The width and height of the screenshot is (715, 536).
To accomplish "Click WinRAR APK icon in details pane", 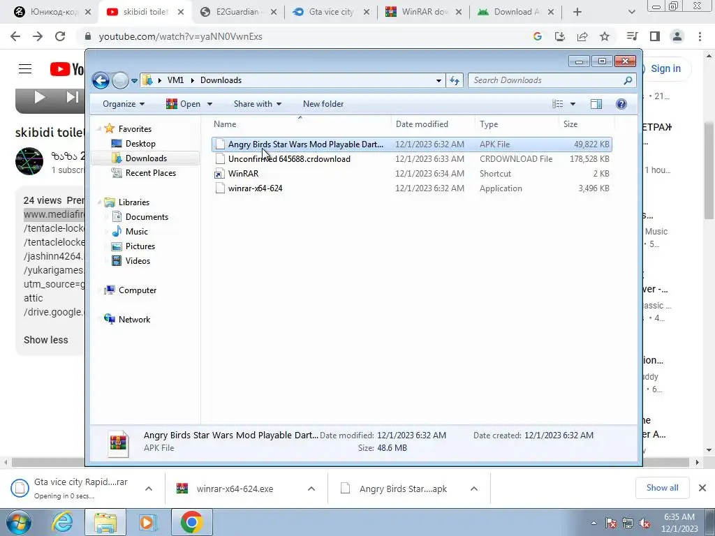I will point(118,443).
